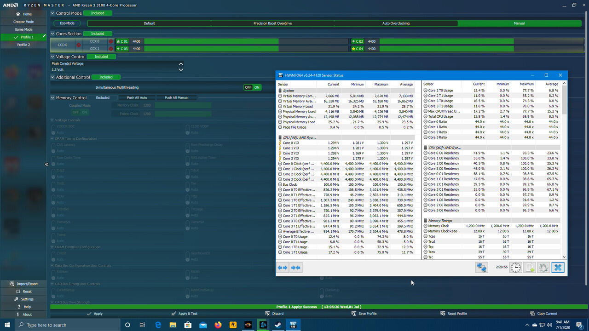Click the red CCD 0 disable icon
The height and width of the screenshot is (331, 589).
[x=78, y=45]
